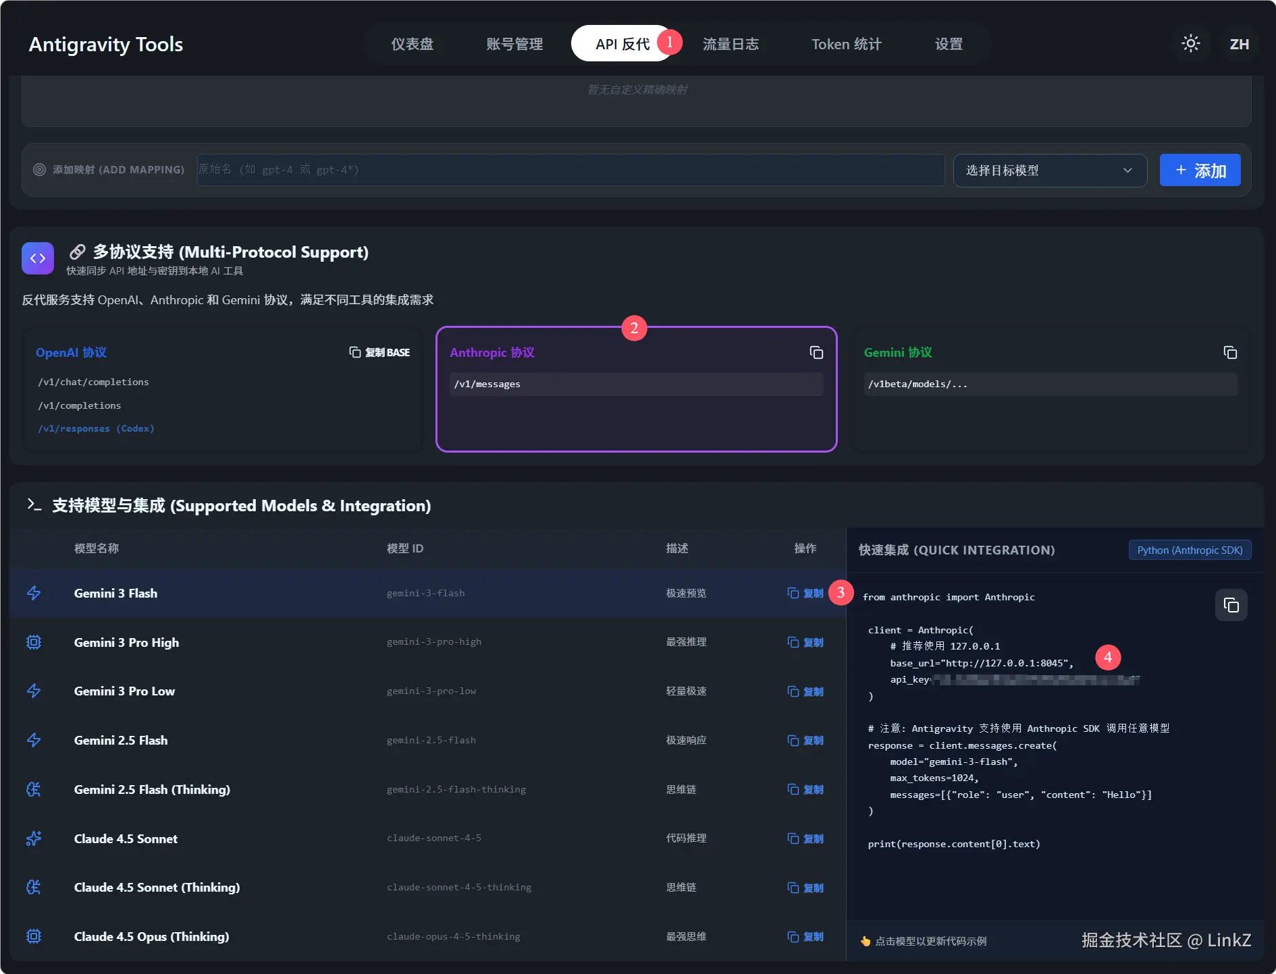Open the 选择目标模型 dropdown

click(x=1050, y=171)
